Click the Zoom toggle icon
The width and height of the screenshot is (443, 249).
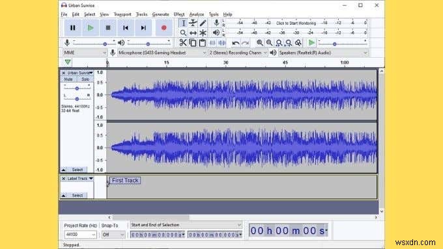(298, 43)
